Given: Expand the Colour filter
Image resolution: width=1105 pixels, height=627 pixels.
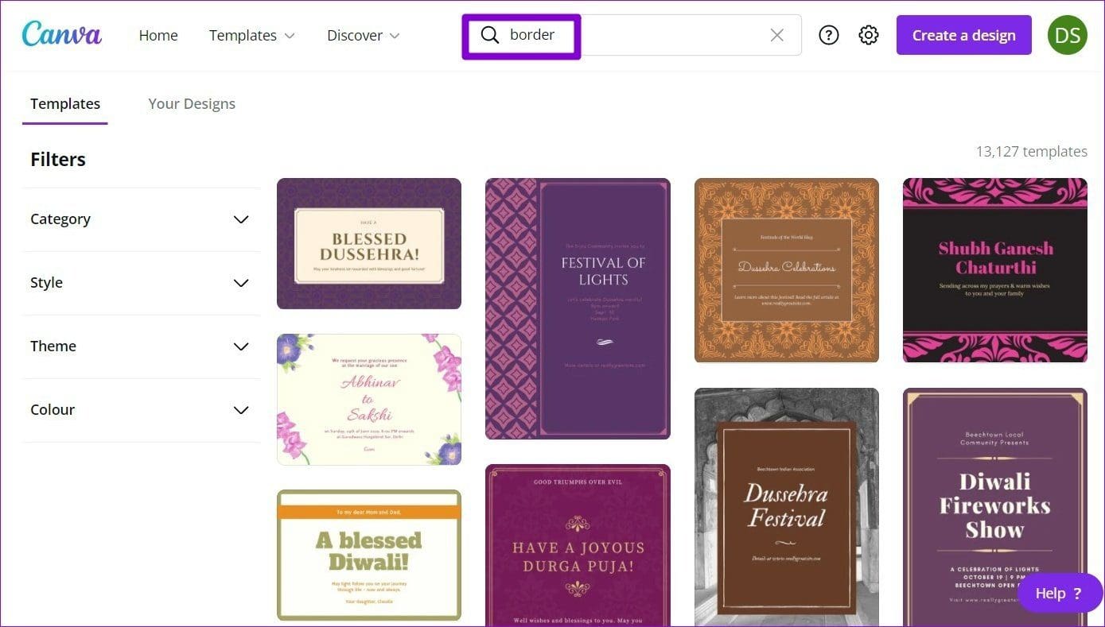Looking at the screenshot, I should (x=141, y=410).
